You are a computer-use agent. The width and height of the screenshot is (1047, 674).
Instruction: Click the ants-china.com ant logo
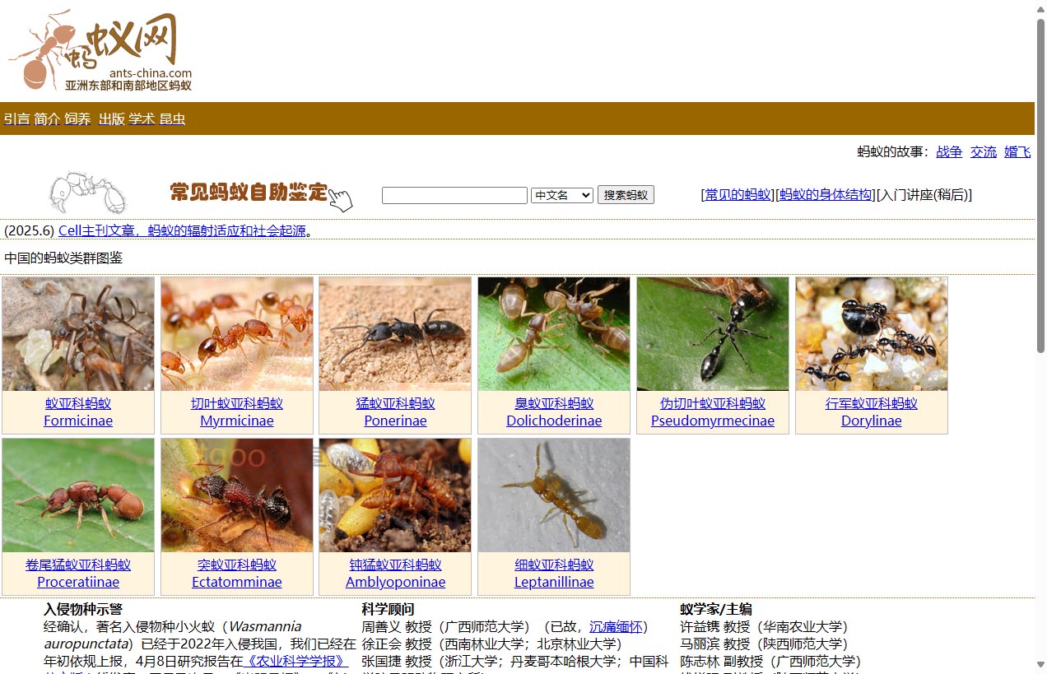(x=100, y=50)
